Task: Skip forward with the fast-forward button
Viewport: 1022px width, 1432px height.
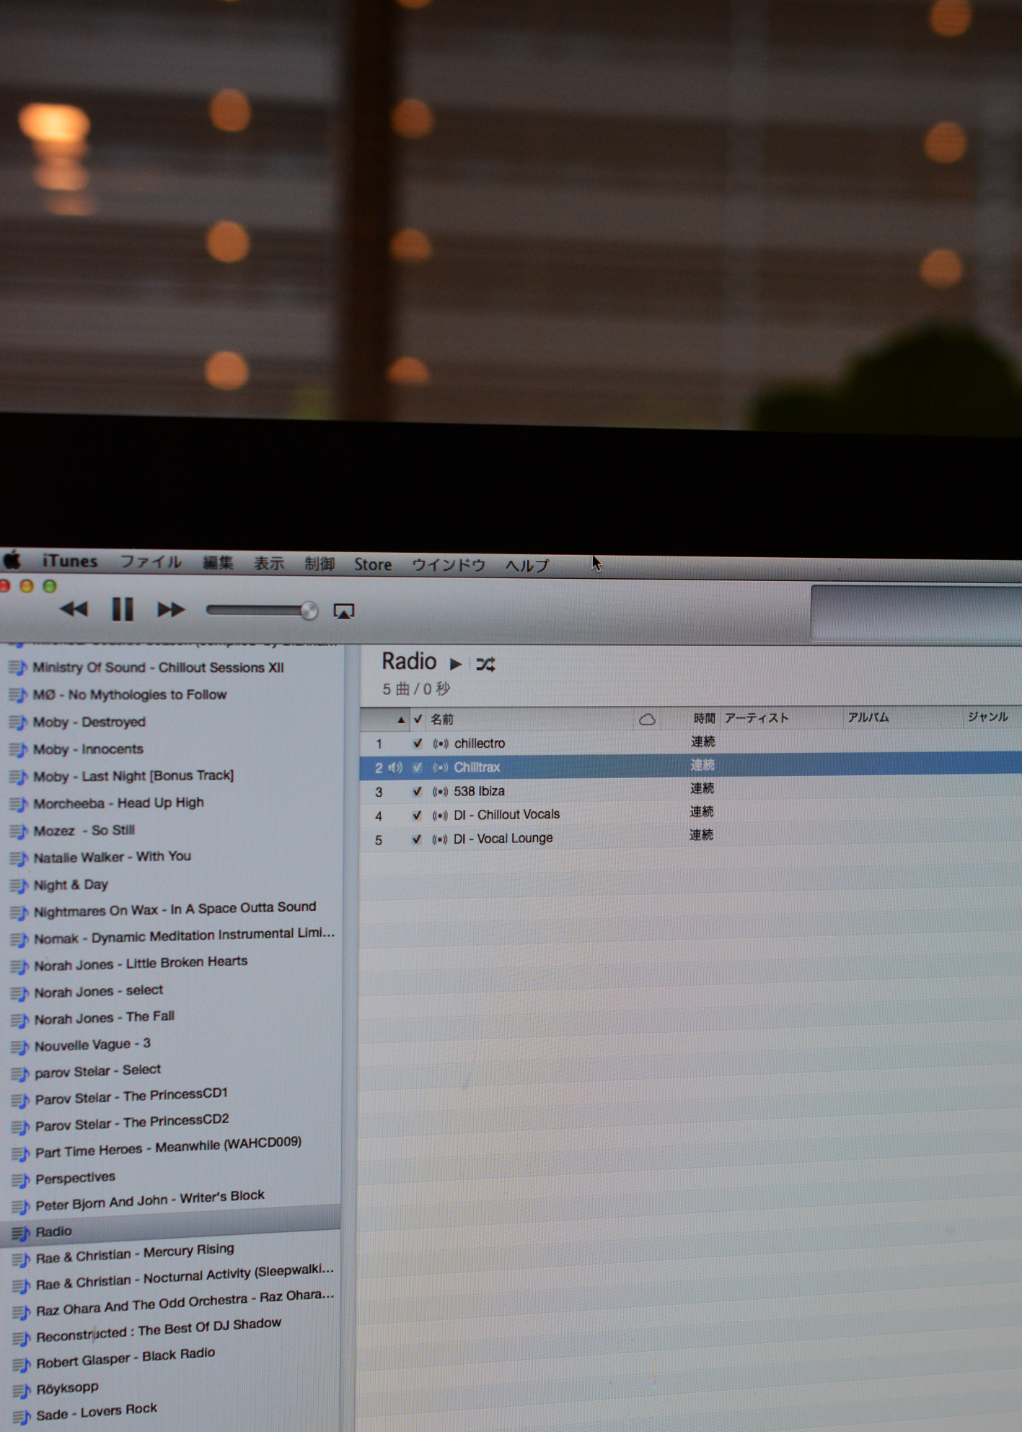Action: pos(171,610)
